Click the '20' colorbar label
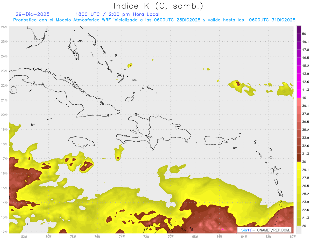This screenshot has height=240, width=311. tap(304, 226)
